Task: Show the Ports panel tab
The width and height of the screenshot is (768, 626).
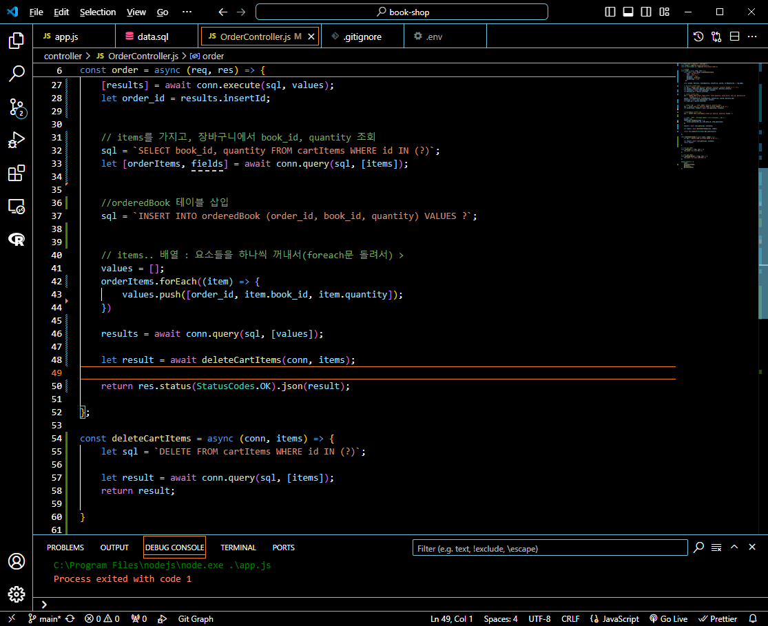Action: [284, 547]
